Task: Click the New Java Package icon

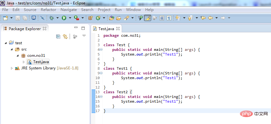Action: (x=91, y=18)
